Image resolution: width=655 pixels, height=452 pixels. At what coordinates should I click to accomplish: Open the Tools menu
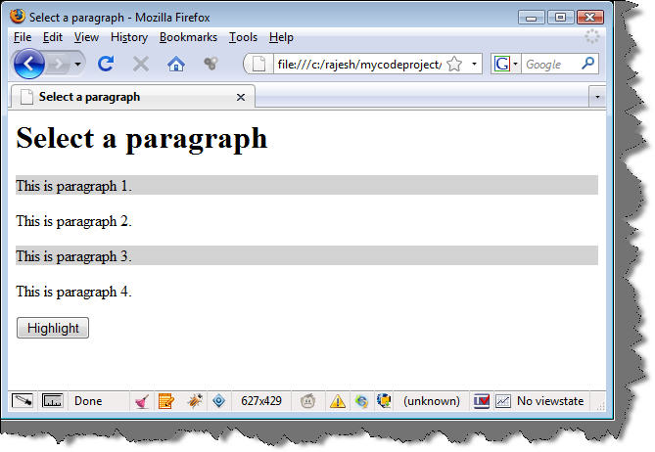(x=243, y=37)
